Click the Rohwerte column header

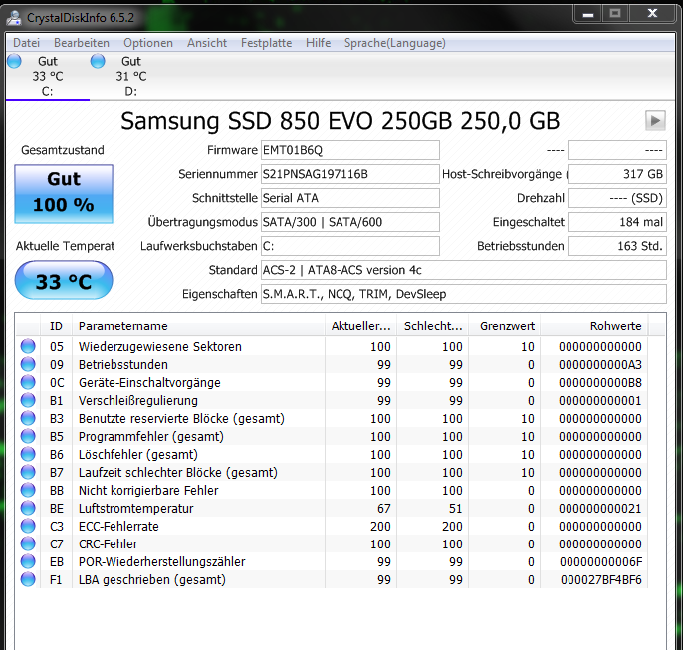594,326
